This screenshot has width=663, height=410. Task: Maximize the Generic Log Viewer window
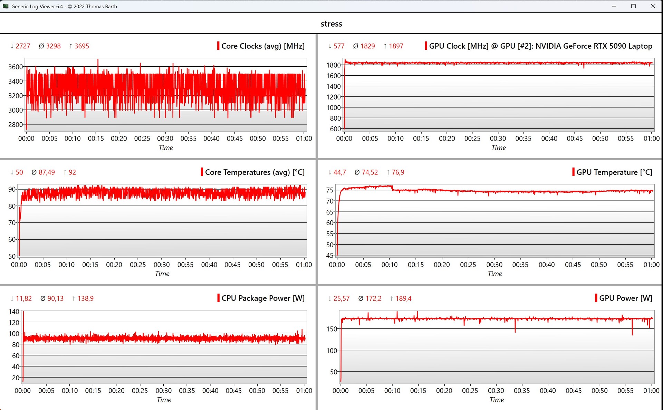pyautogui.click(x=633, y=6)
